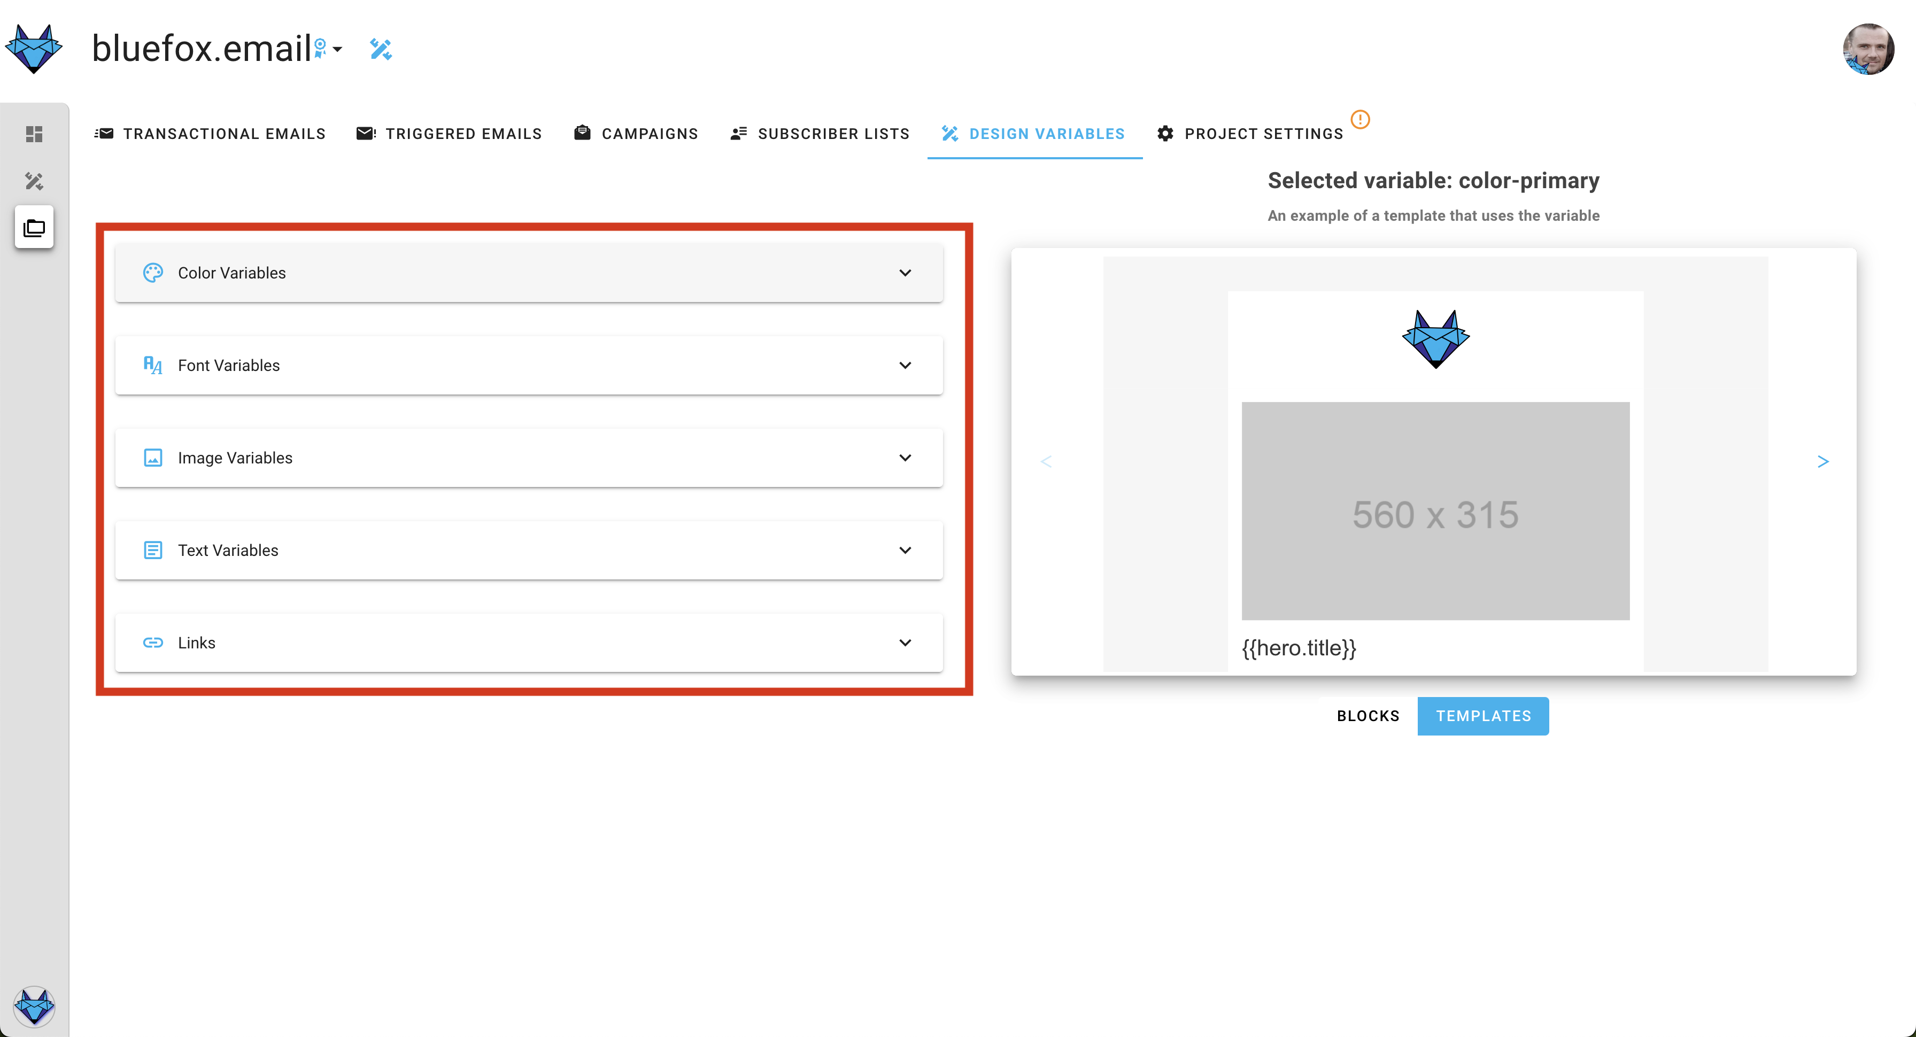
Task: Click 'An example of a template' subtitle text
Action: (x=1433, y=216)
